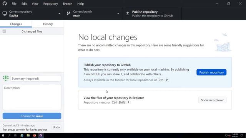Screen dimensions: 246x138
Task: Switch to the Changes tab
Action: (16, 24)
